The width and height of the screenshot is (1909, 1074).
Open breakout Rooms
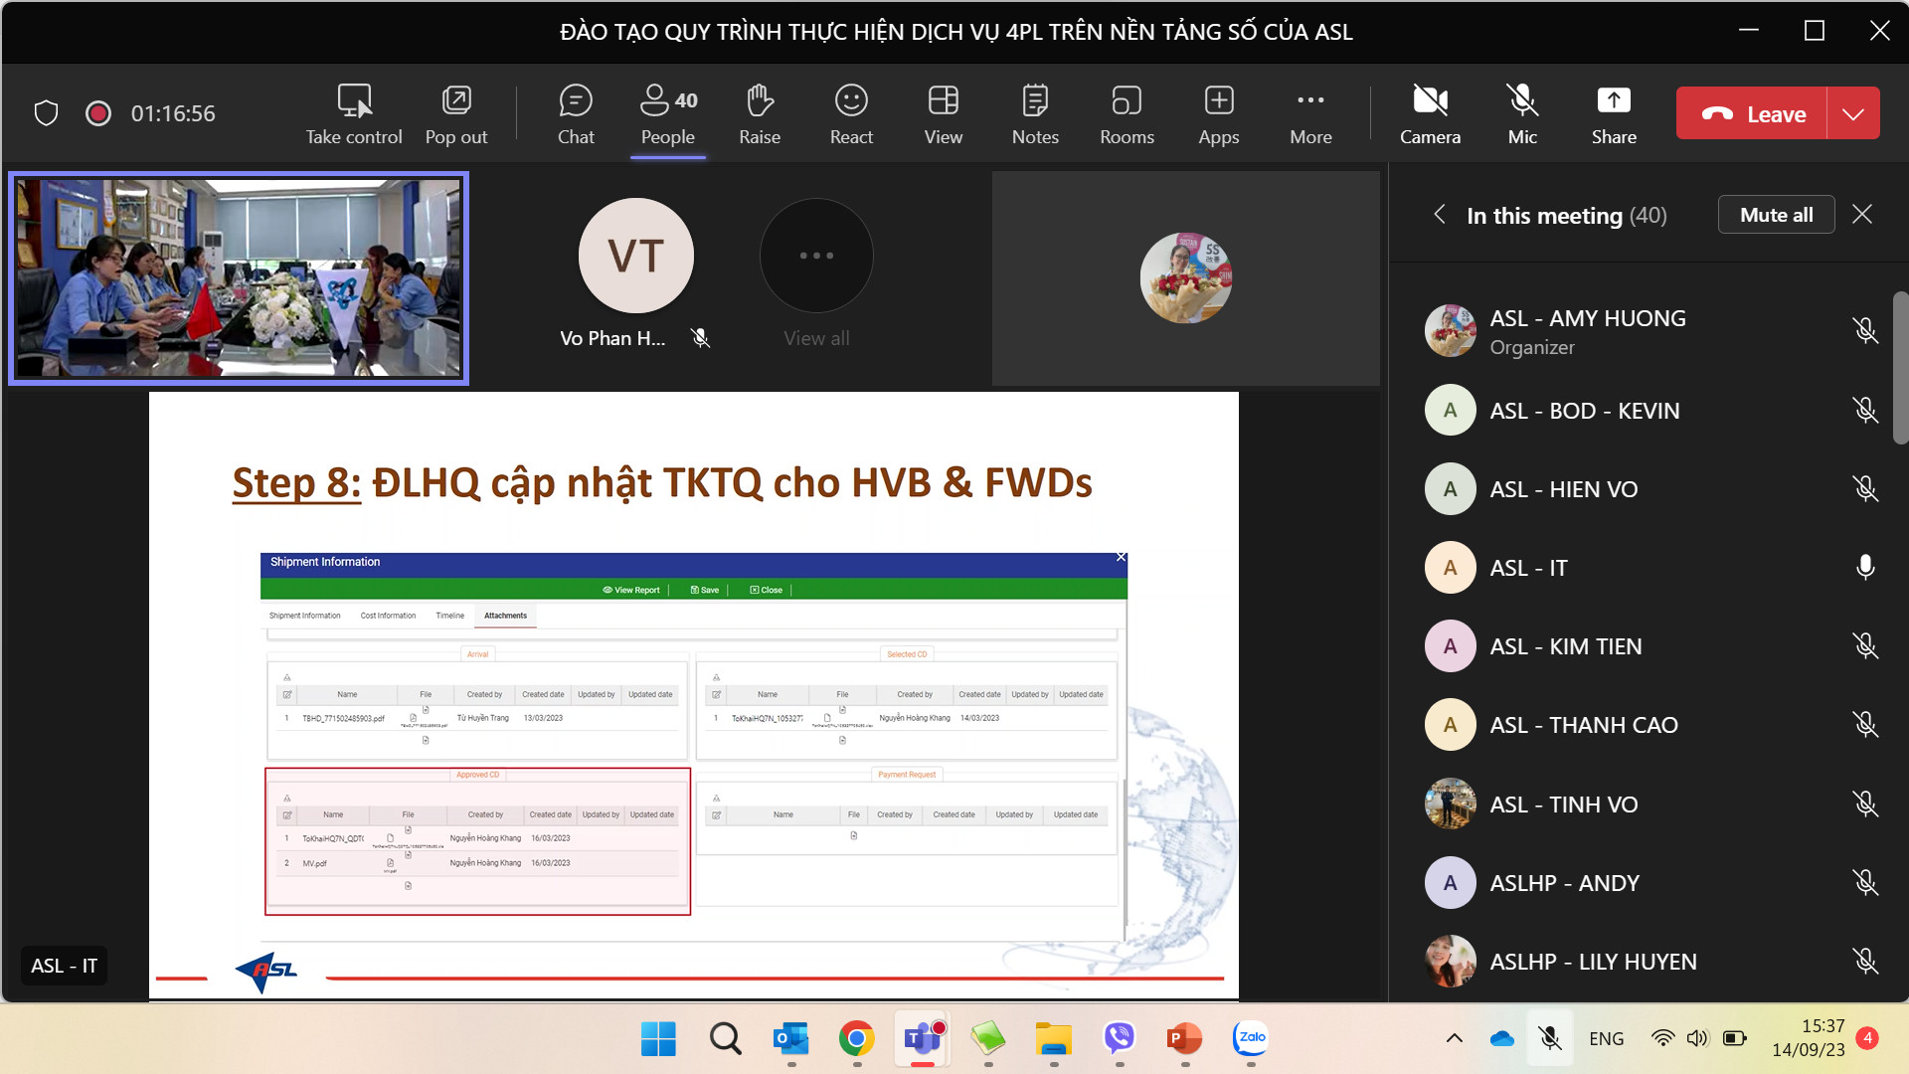coord(1127,113)
